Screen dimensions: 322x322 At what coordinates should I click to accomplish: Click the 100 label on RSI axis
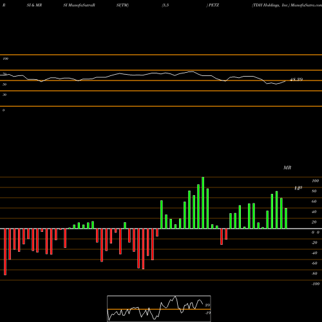(x=5, y=59)
